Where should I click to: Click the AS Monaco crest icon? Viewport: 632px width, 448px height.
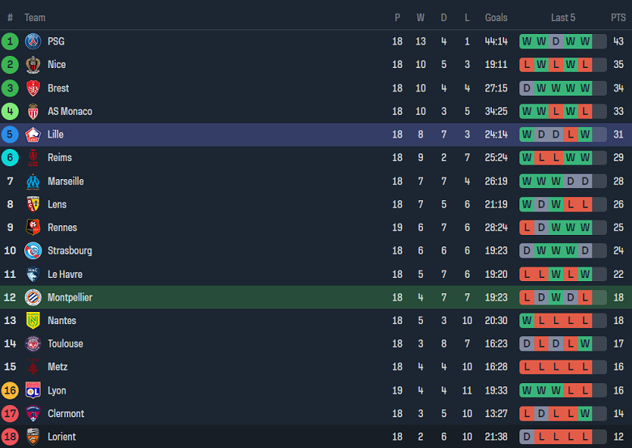[33, 112]
